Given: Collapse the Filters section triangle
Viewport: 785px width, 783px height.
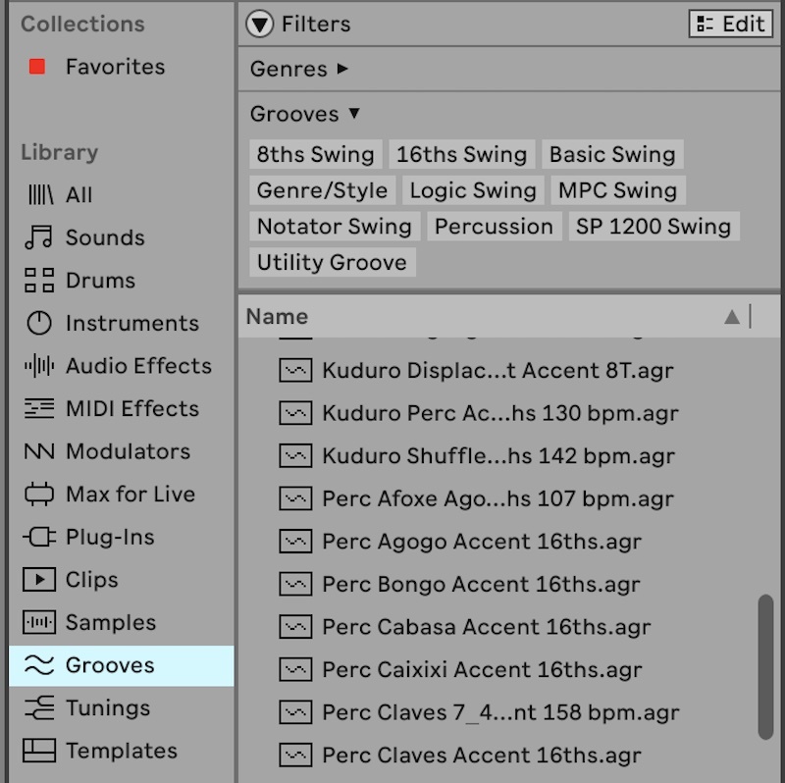Looking at the screenshot, I should pyautogui.click(x=260, y=25).
